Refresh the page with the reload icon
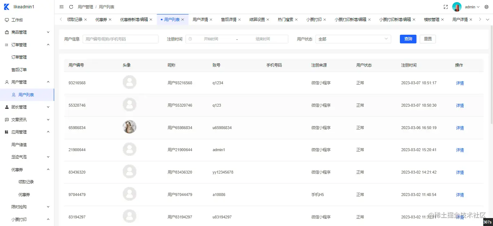The image size is (493, 226). [x=71, y=7]
